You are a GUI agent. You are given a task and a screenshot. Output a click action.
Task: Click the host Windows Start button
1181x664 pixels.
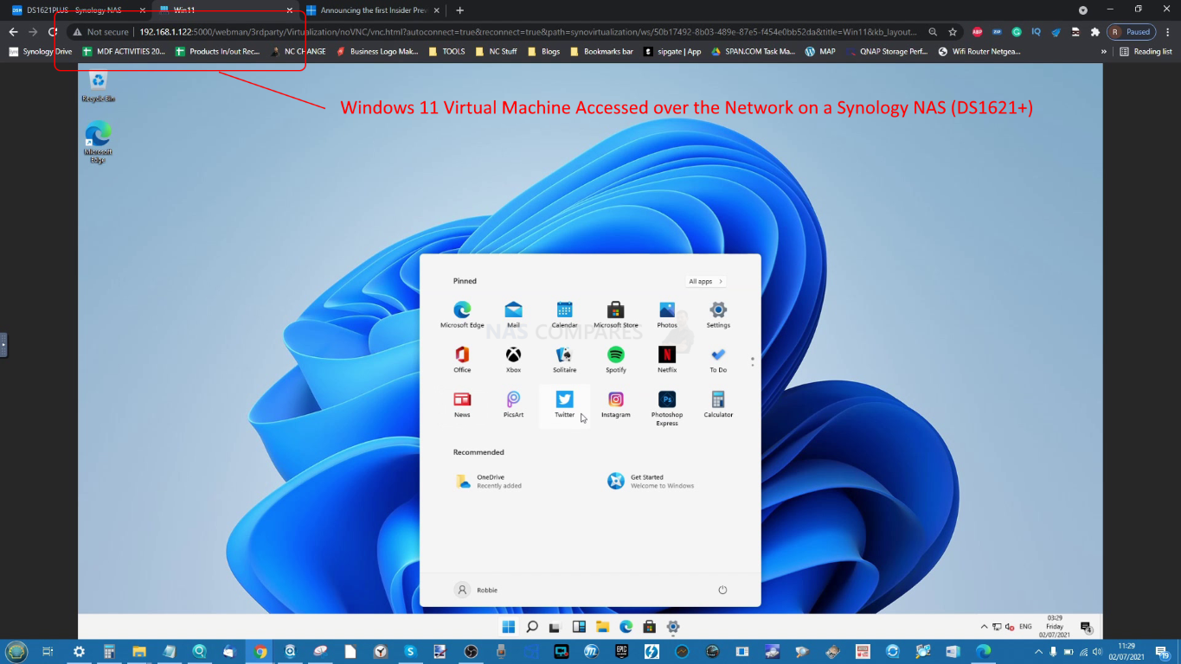16,651
